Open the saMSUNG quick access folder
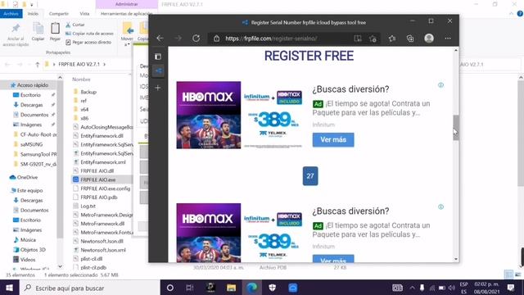The height and width of the screenshot is (295, 524). 31,144
